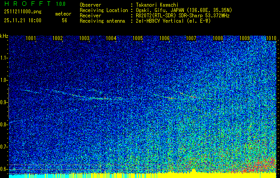The image size is (280, 178).
Task: Click the meteor label
Action: coord(63,14)
